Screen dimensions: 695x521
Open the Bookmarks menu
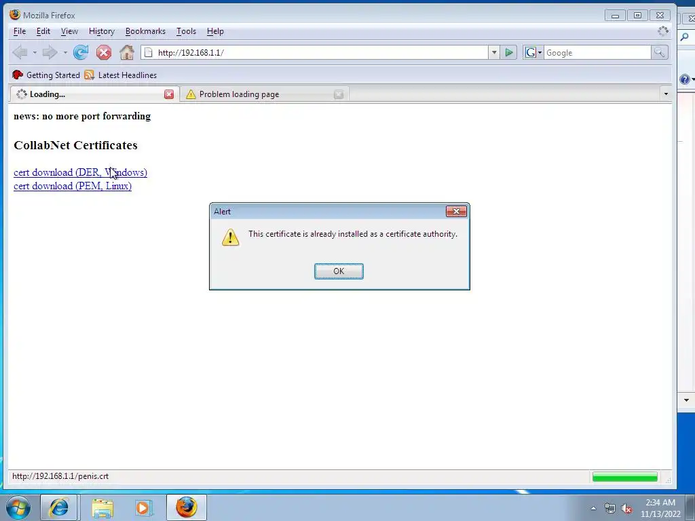point(145,31)
